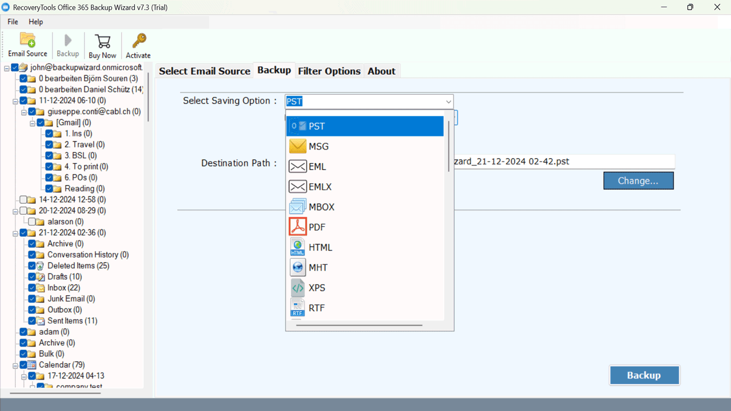Image resolution: width=731 pixels, height=411 pixels.
Task: Click the Sent Items folder icon
Action: coord(41,321)
